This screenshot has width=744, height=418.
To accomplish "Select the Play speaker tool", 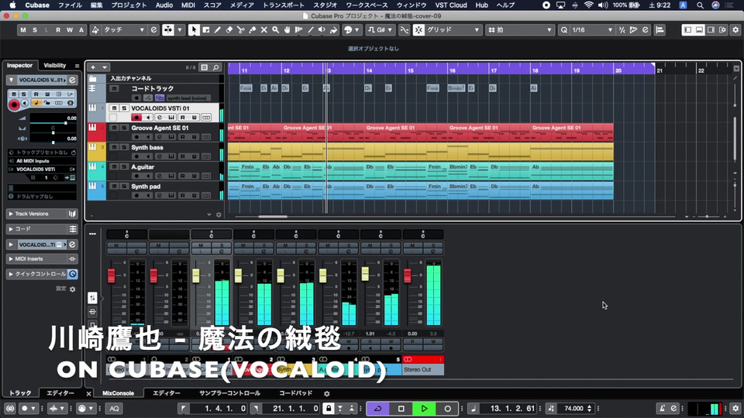I will coord(322,30).
